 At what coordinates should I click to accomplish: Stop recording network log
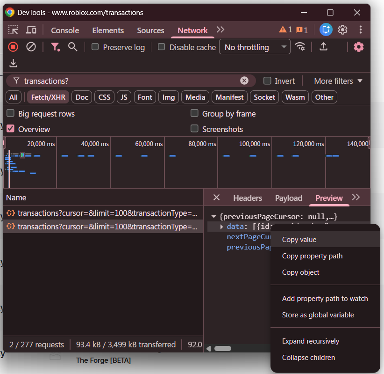[x=13, y=47]
